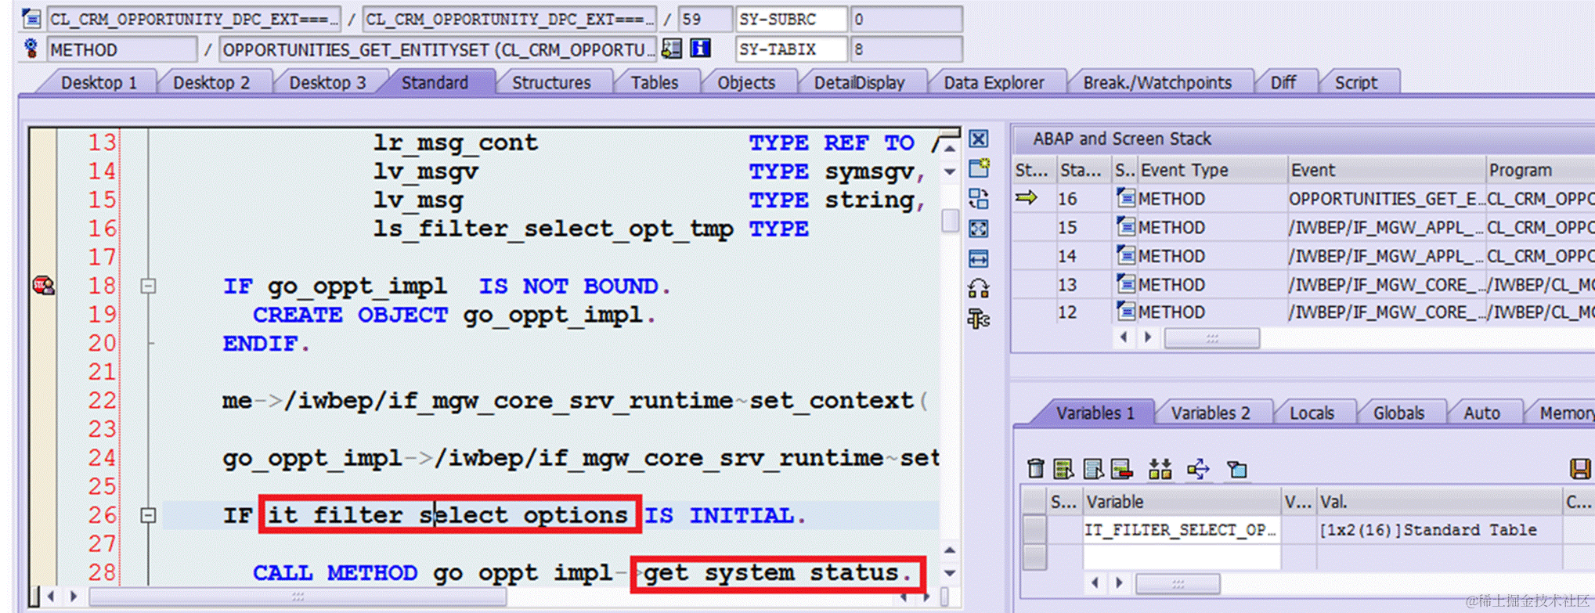Click stack level 12 row number
The height and width of the screenshot is (613, 1595).
(x=1067, y=312)
